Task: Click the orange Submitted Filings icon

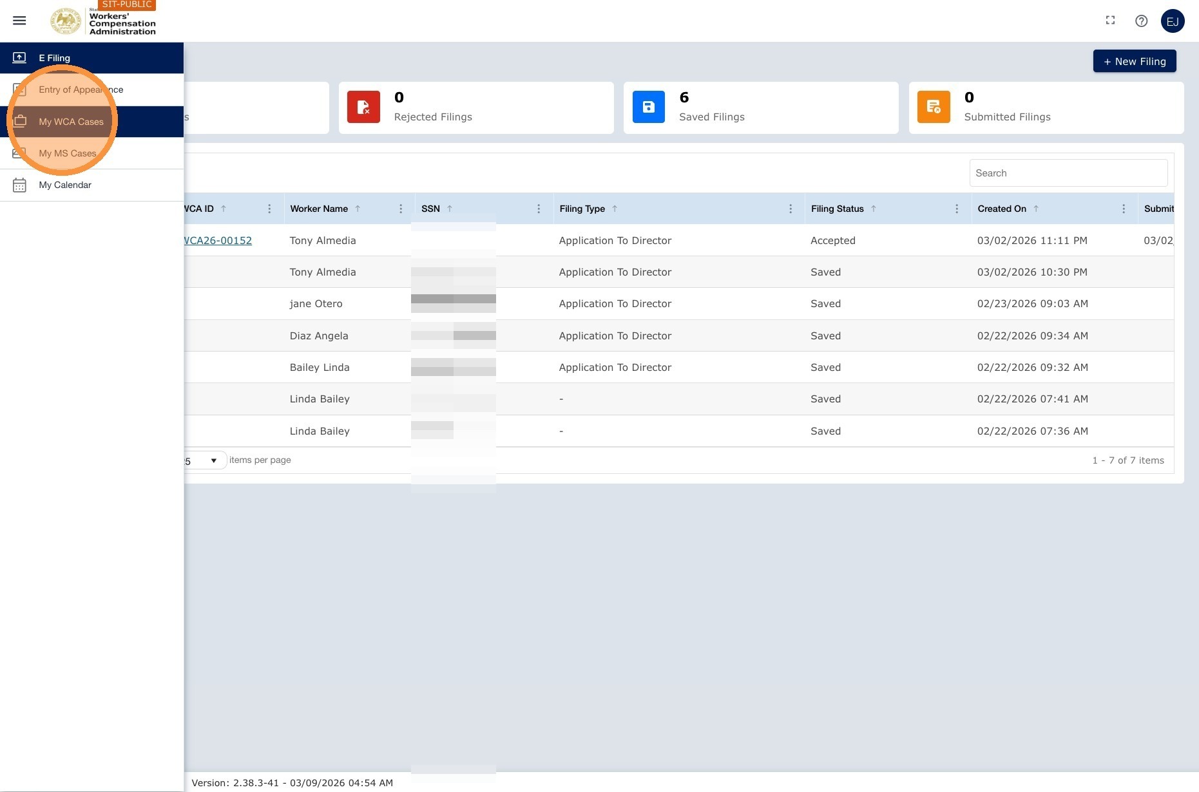Action: tap(934, 107)
